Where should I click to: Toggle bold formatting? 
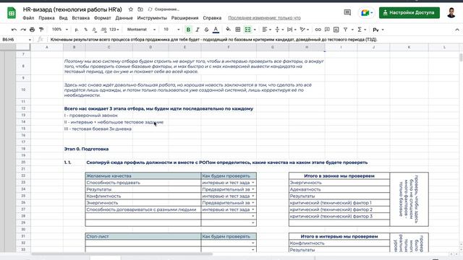tap(188, 30)
